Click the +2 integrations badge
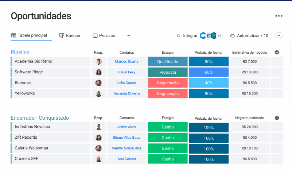Image resolution: width=292 pixels, height=173 pixels. click(220, 36)
